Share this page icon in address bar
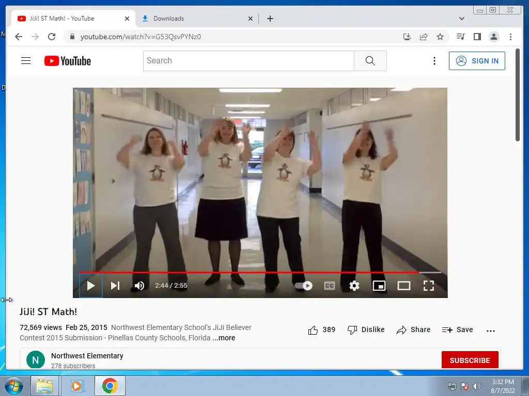Screen dimensions: 529x396 pyautogui.click(x=424, y=37)
